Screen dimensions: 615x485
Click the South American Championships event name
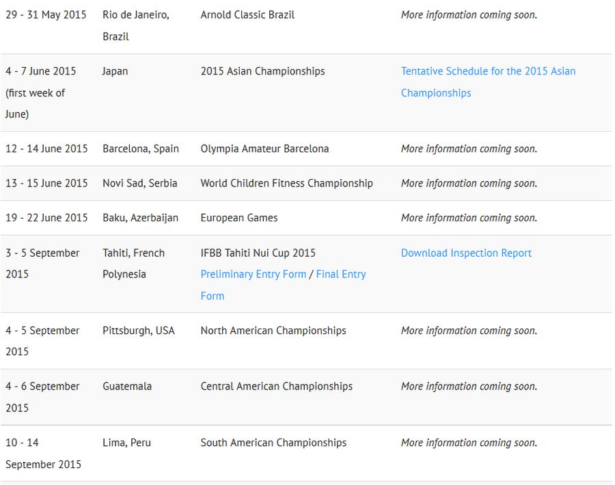[273, 443]
